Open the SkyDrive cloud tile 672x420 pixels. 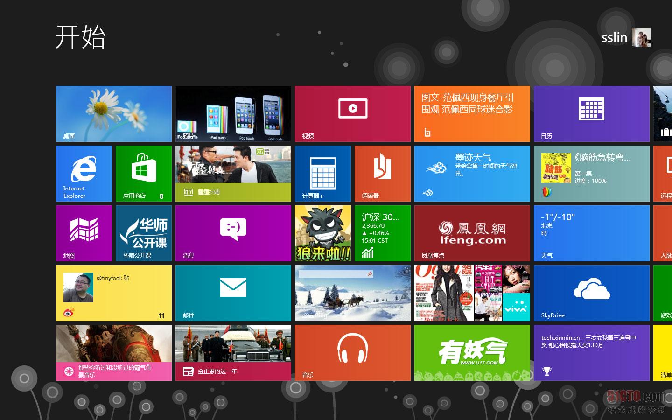(592, 293)
